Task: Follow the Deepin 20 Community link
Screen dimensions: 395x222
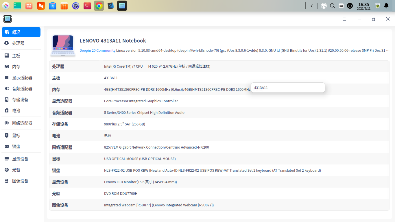Action: click(x=97, y=50)
